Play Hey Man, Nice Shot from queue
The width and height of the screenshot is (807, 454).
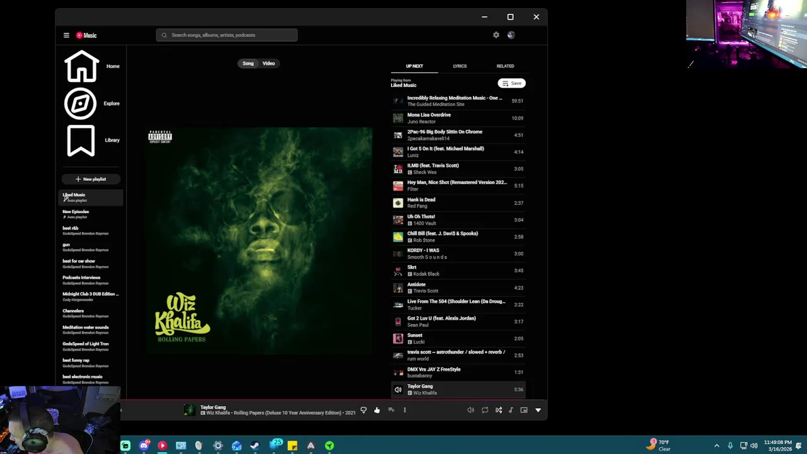point(458,186)
